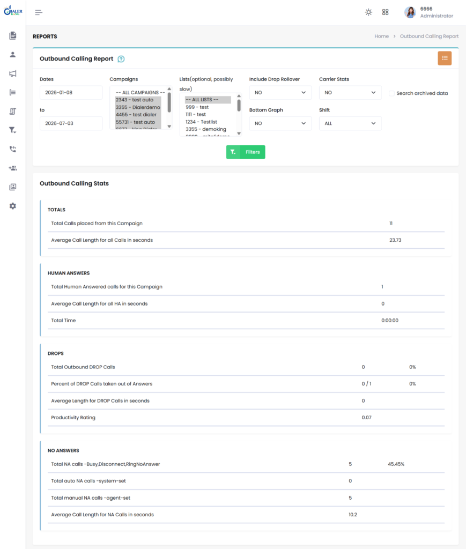Screen dimensions: 466x549
Task: Click the Productivity Rating value 0.07
Action: (367, 417)
